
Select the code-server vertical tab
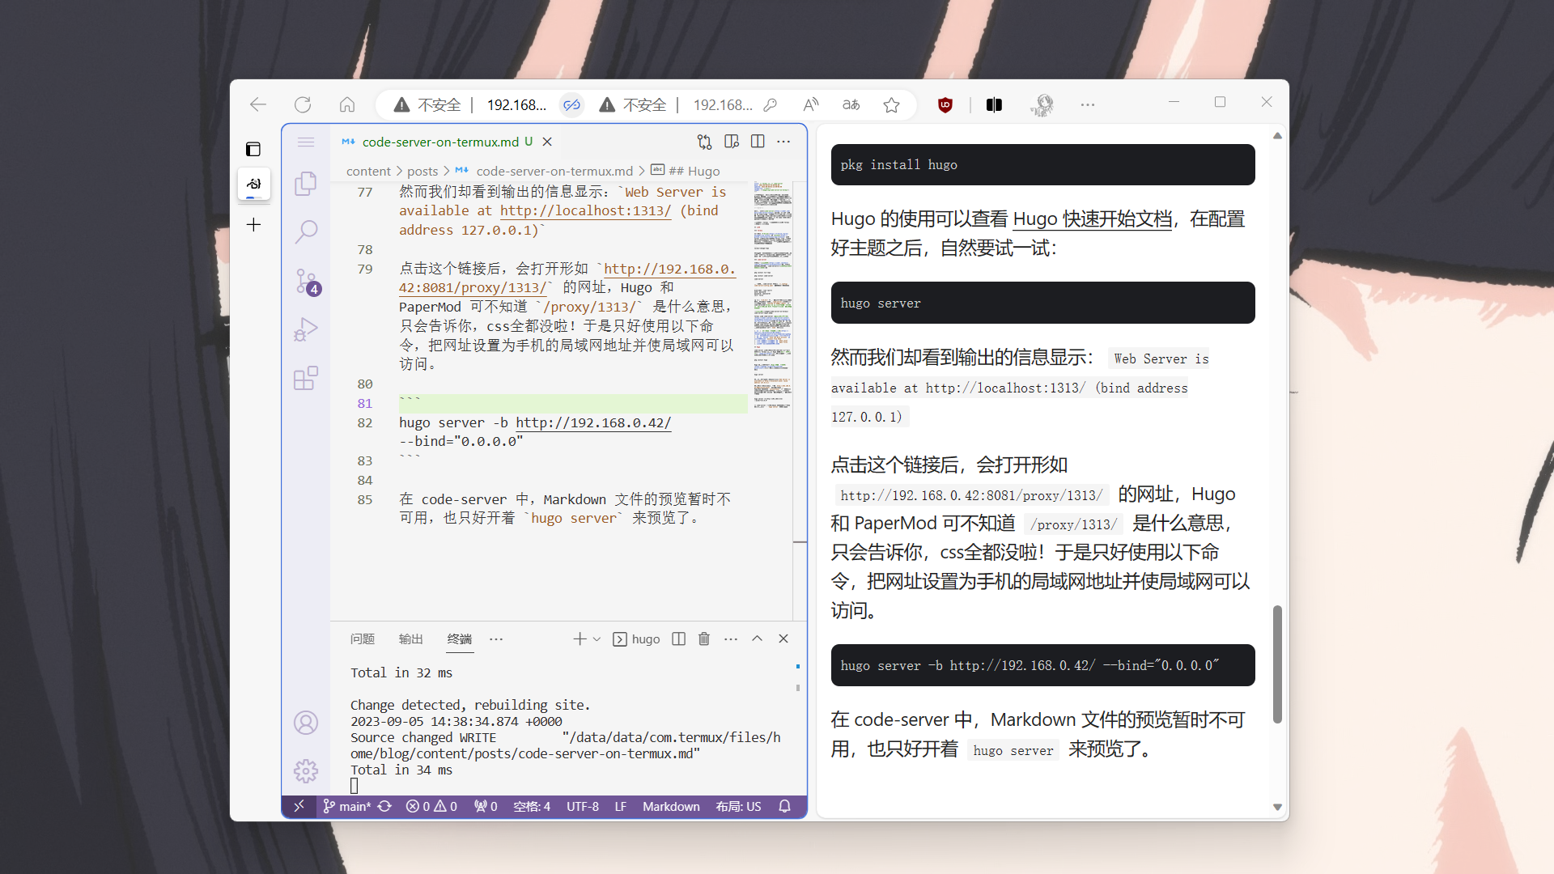click(x=253, y=184)
